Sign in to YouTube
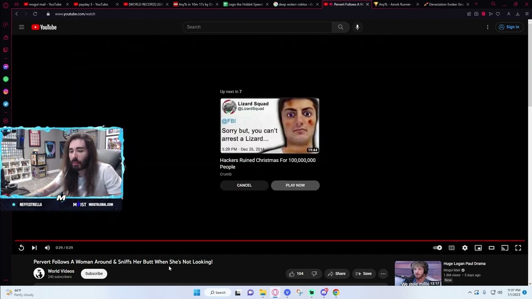The height and width of the screenshot is (299, 532). (509, 27)
